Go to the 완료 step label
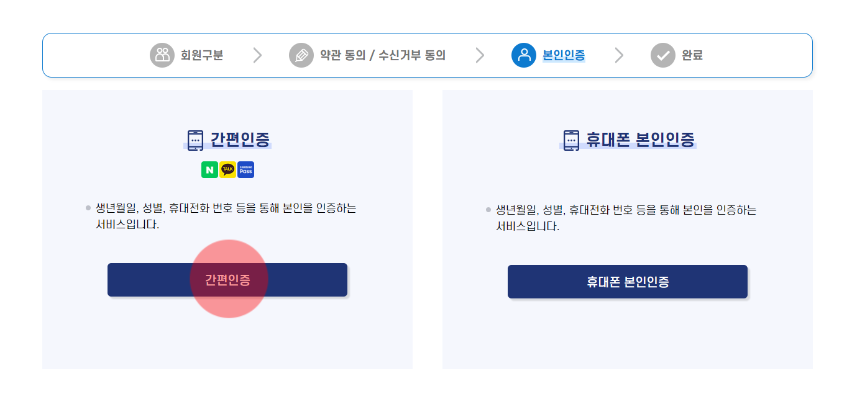 pyautogui.click(x=693, y=55)
